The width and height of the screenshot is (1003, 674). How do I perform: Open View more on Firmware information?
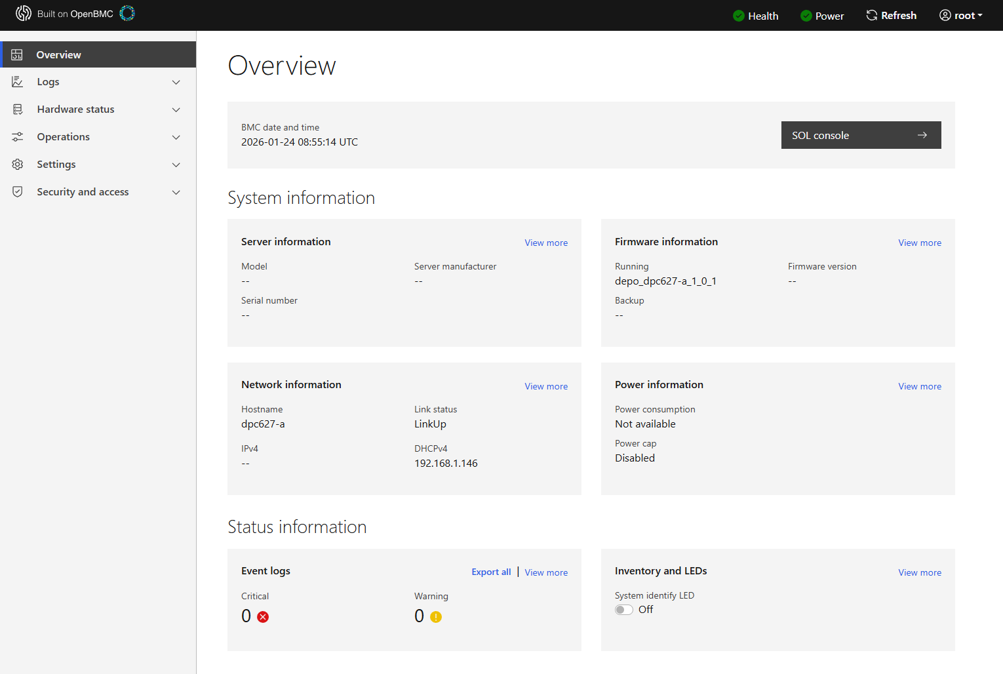tap(920, 243)
